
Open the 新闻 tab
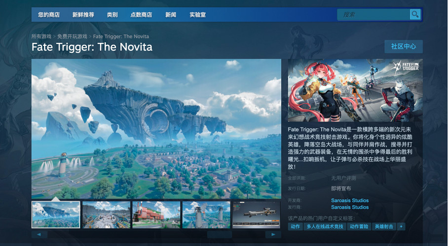tap(171, 15)
